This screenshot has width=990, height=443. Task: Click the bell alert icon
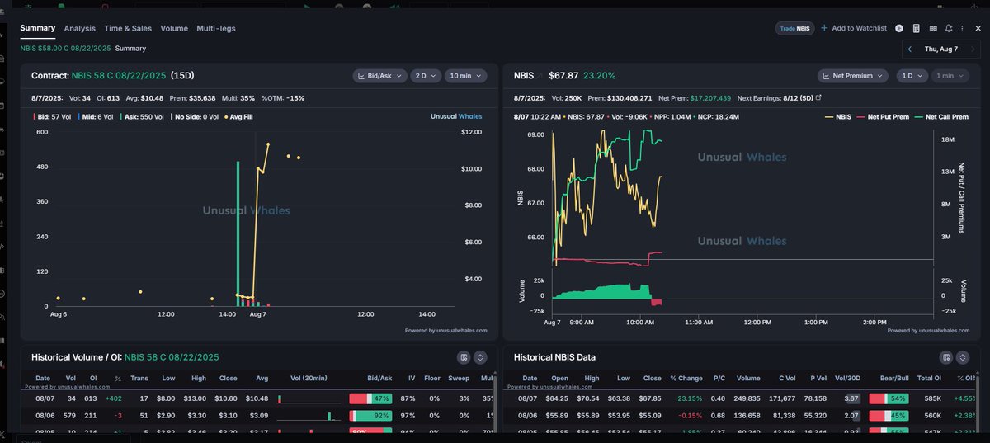[x=949, y=28]
